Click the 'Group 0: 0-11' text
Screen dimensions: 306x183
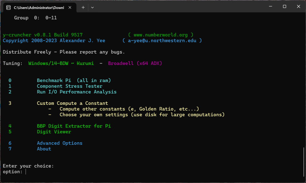tap(35, 18)
